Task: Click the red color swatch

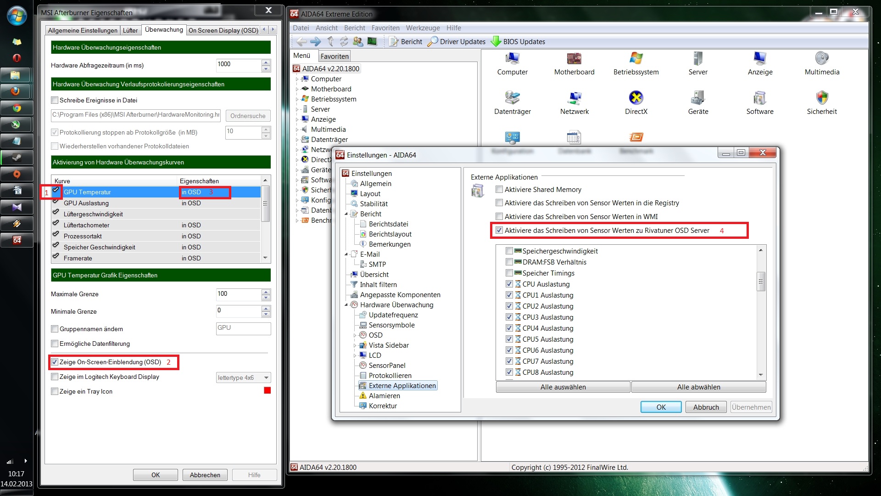Action: [x=267, y=391]
